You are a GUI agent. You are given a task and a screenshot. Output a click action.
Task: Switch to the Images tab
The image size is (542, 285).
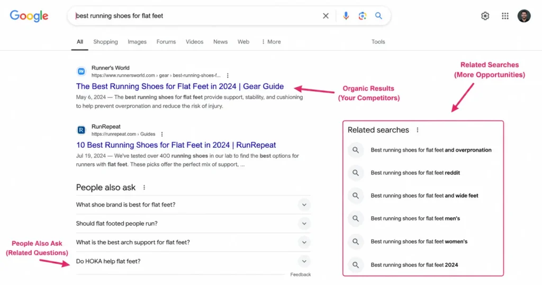(x=137, y=42)
